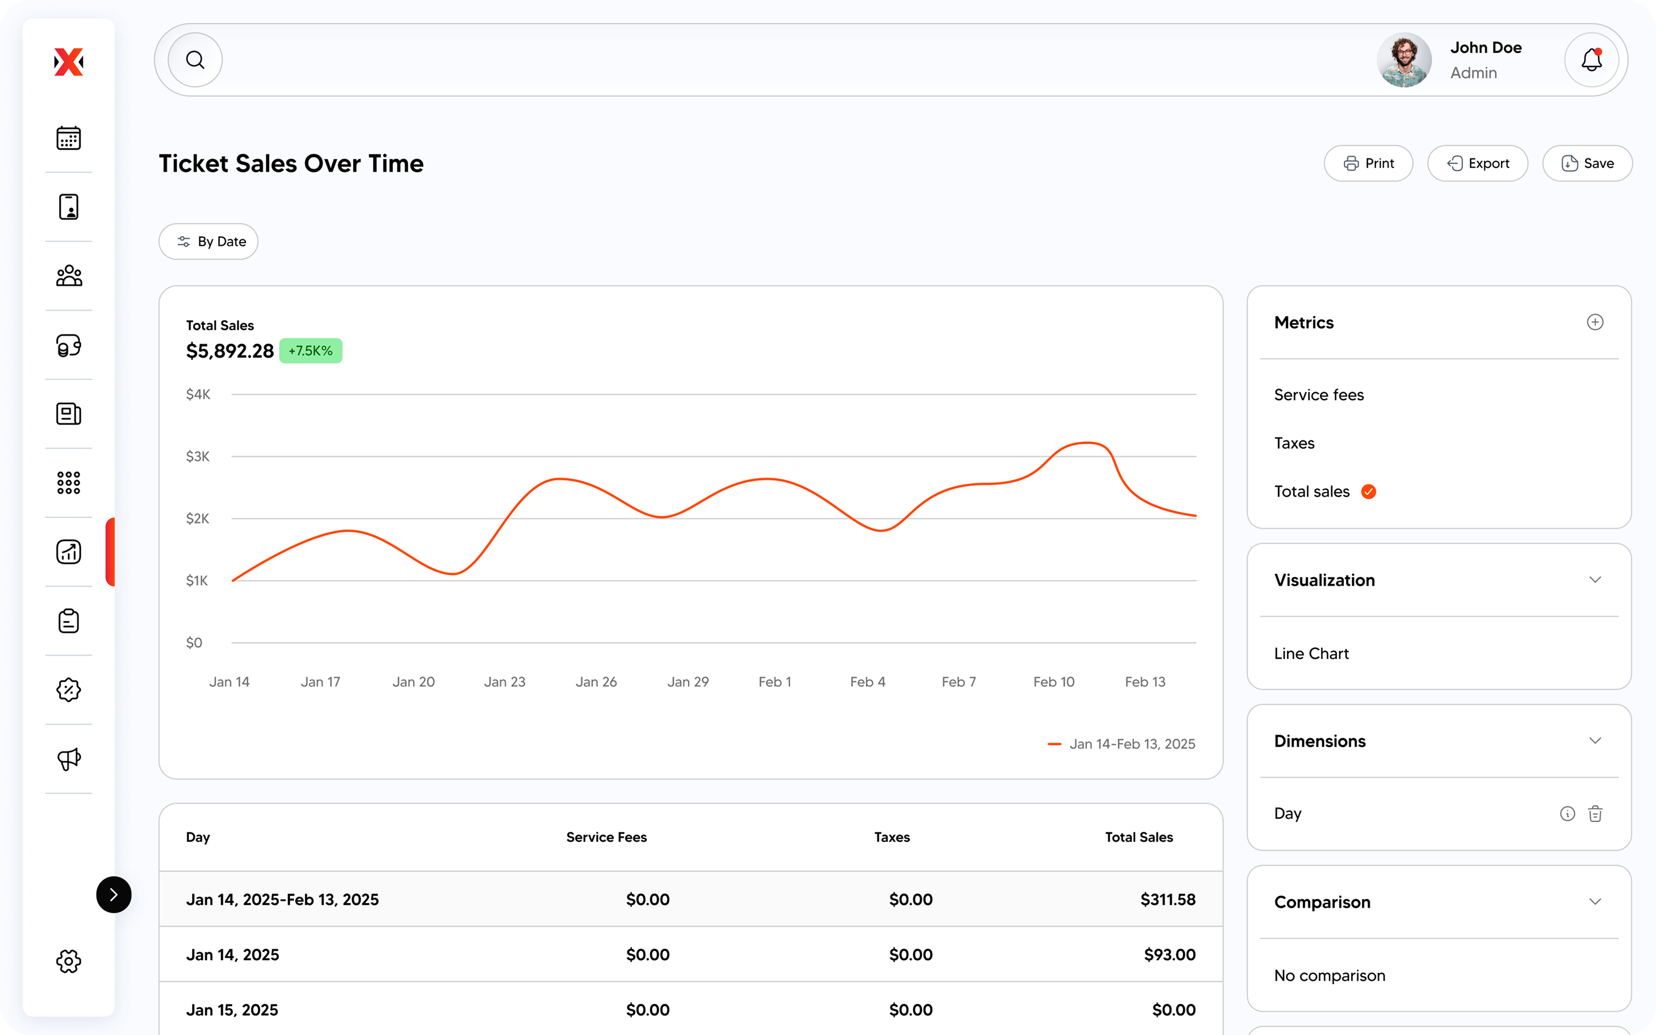Deselect the Total sales metric

[1368, 491]
